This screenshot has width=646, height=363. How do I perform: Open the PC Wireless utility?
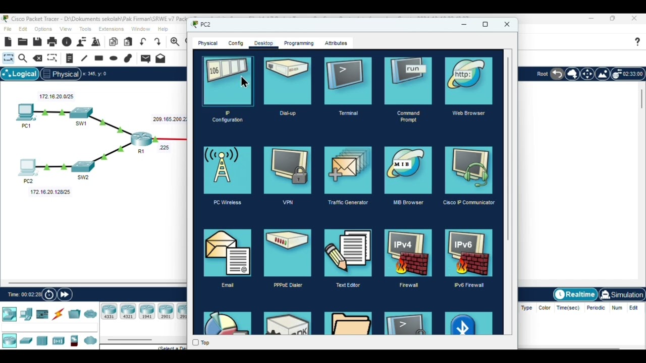(x=227, y=170)
